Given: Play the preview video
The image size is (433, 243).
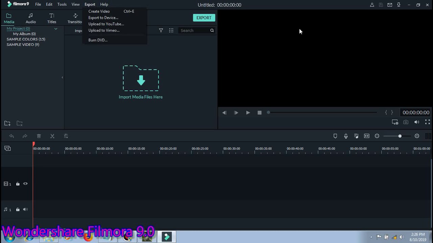Looking at the screenshot, I should [248, 113].
